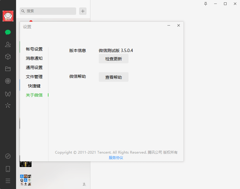Click the 查看帮助 button
The image size is (240, 189).
tap(114, 77)
